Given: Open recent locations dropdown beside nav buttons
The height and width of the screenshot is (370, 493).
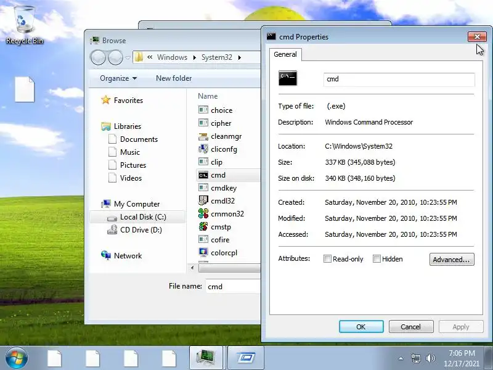Looking at the screenshot, I should (x=128, y=57).
